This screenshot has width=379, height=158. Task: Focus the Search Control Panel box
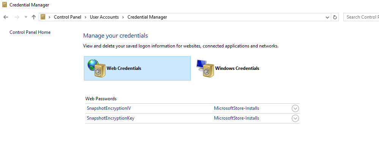point(362,17)
